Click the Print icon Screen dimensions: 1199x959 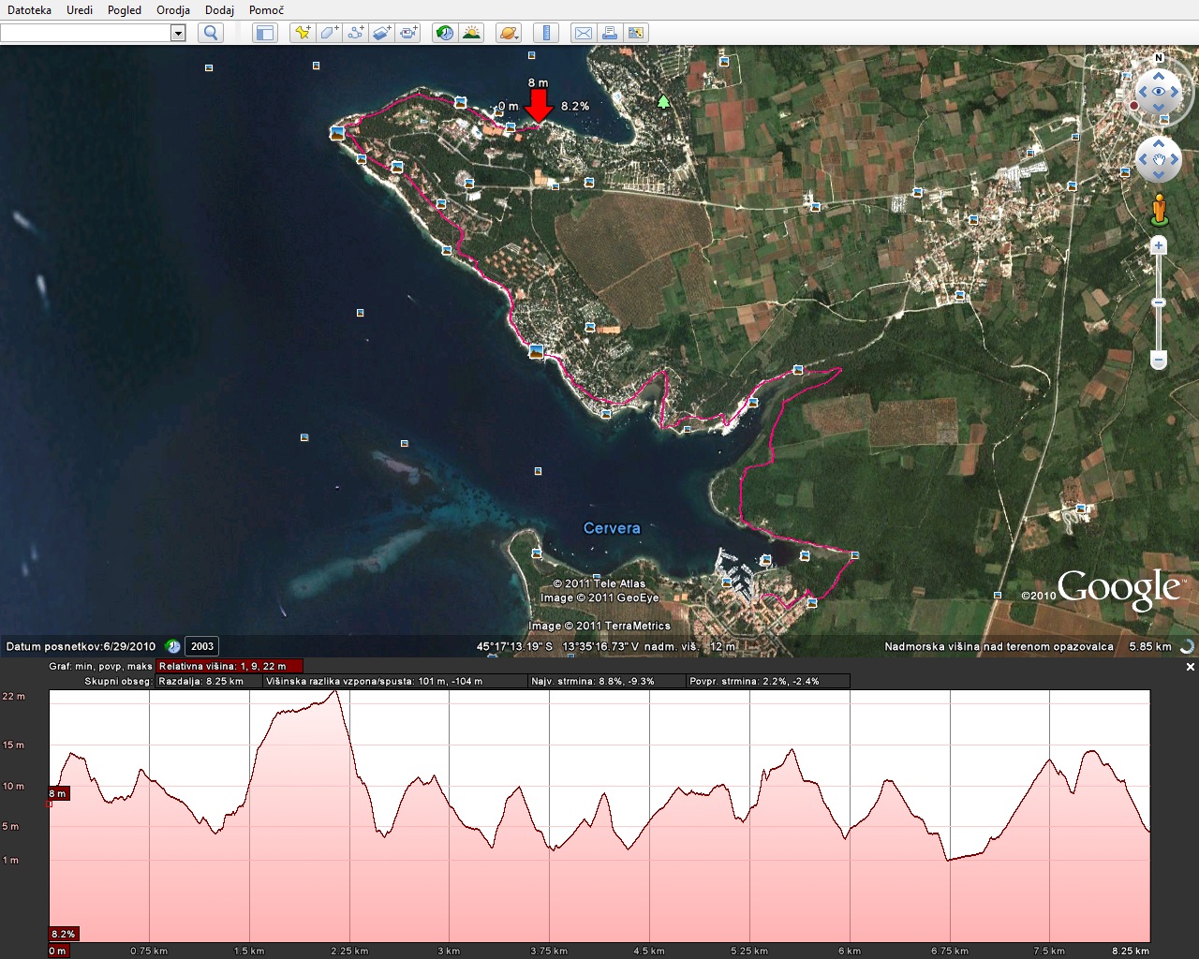coord(609,33)
